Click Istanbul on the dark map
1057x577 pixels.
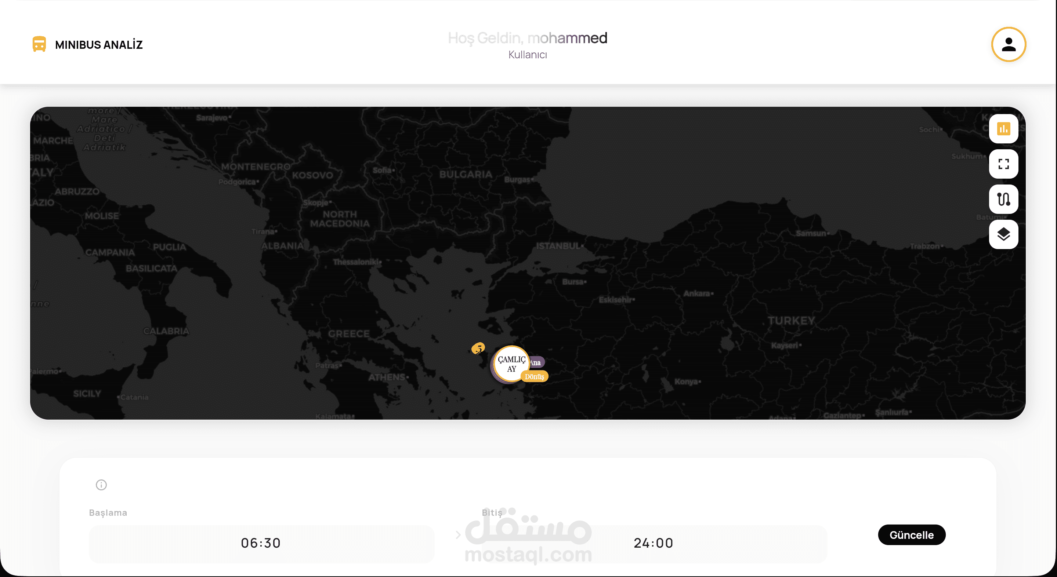(558, 246)
